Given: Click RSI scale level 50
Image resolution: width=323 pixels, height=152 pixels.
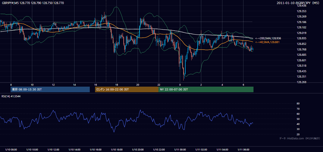Looking at the screenshot, I should (298, 119).
